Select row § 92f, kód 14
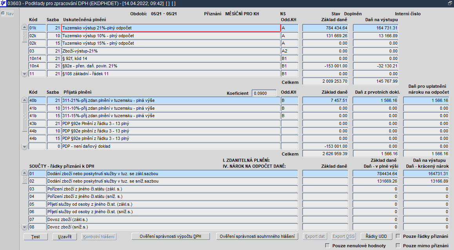 click(171, 59)
